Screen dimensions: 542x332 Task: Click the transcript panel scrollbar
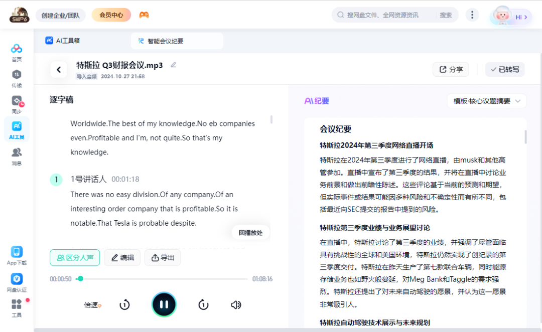point(272,119)
